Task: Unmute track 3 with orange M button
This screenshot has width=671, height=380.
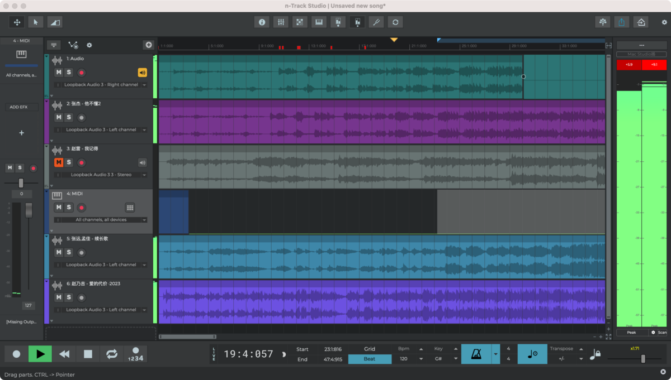Action: (59, 162)
